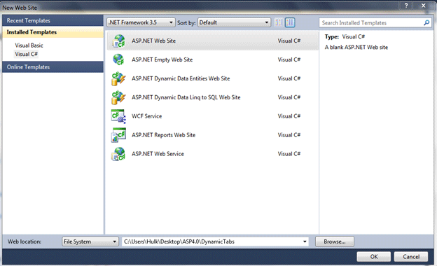Click the Dynamic Data Entities Web Site icon
The height and width of the screenshot is (266, 437).
click(119, 78)
